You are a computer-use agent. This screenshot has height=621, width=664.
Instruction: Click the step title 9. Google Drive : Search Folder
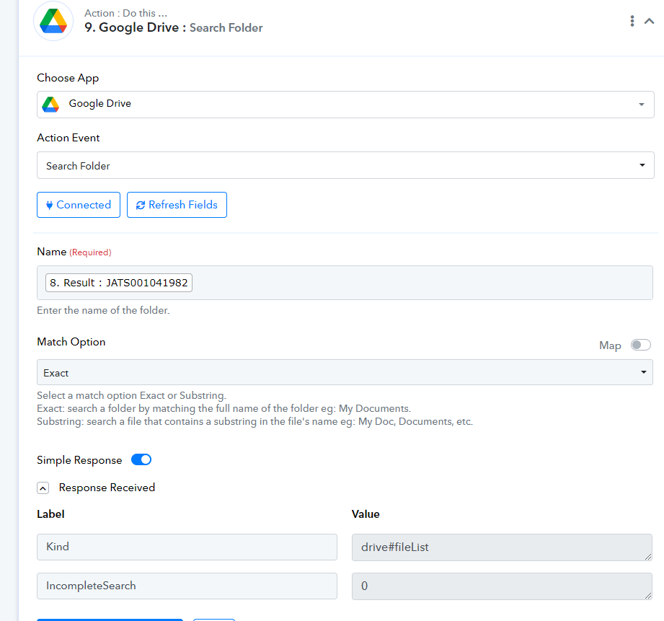point(174,27)
